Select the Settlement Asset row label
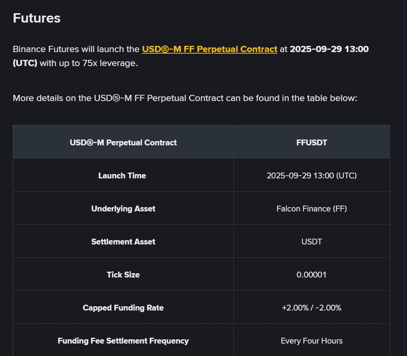Image resolution: width=407 pixels, height=356 pixels. click(123, 241)
